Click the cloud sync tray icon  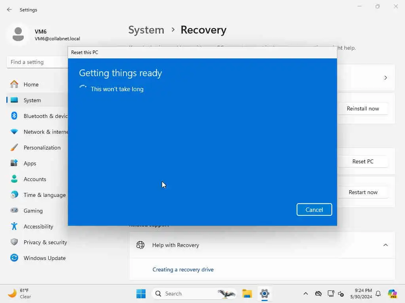[x=318, y=294]
